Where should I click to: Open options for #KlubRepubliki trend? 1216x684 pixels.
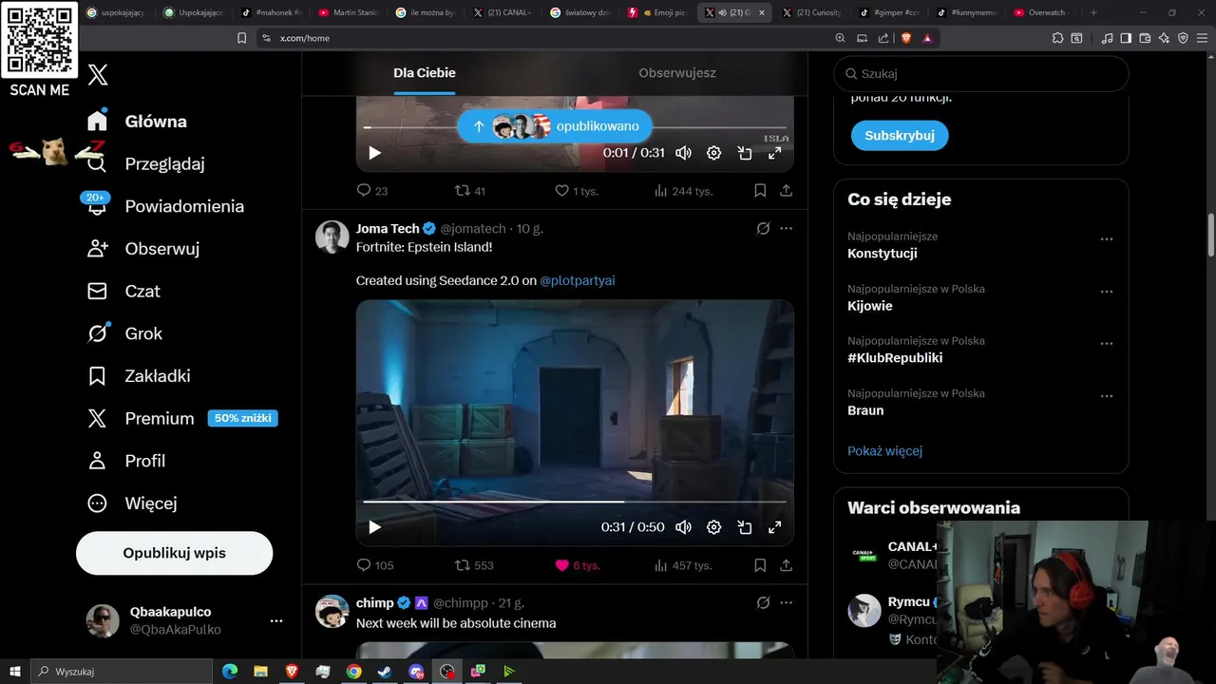[x=1106, y=344]
